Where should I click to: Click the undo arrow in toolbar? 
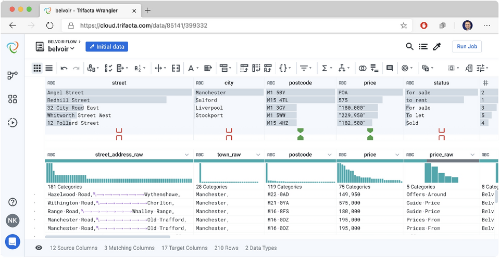coord(64,68)
